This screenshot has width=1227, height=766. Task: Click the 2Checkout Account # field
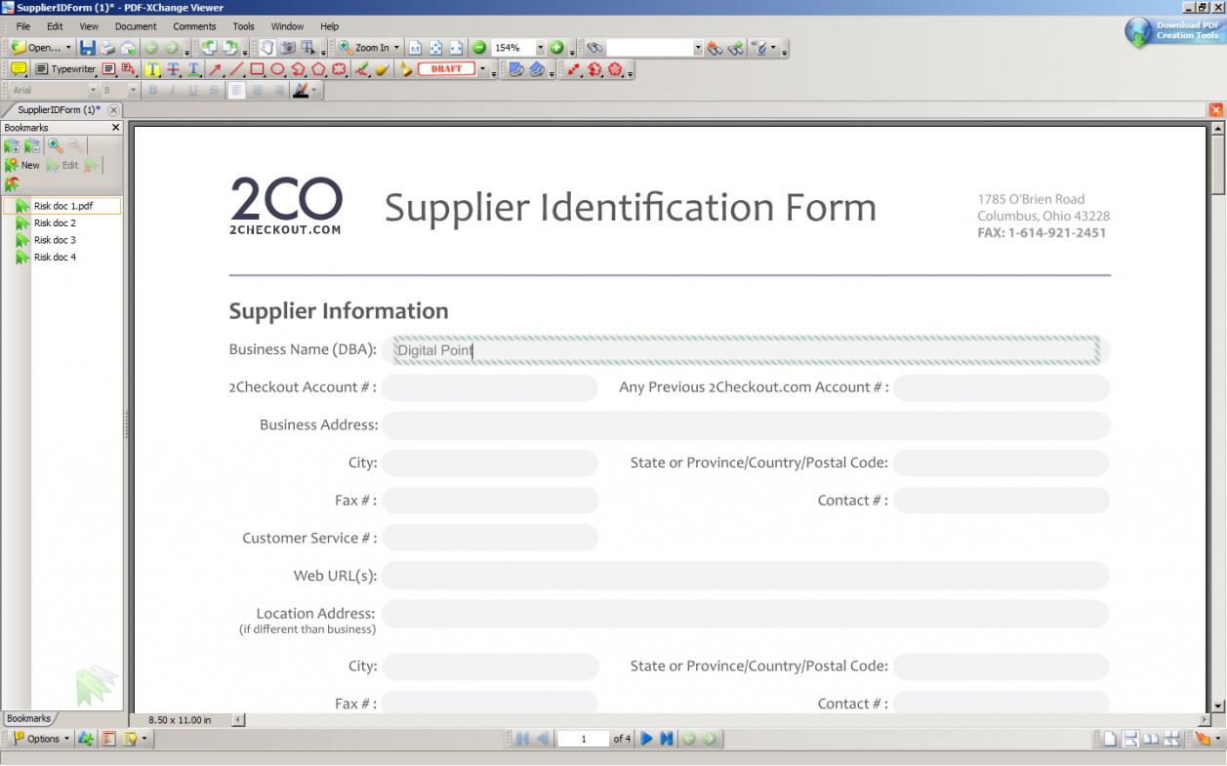pyautogui.click(x=490, y=387)
